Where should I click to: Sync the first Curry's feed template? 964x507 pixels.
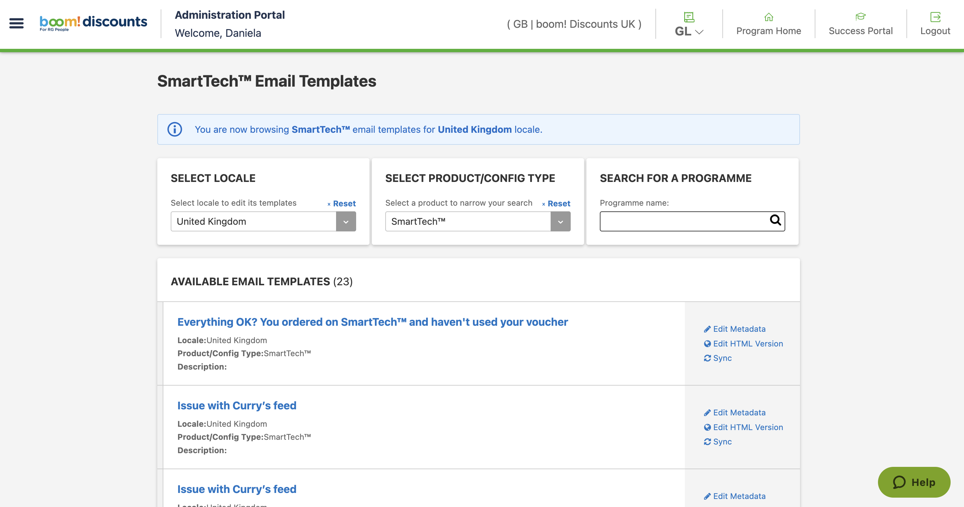tap(722, 442)
